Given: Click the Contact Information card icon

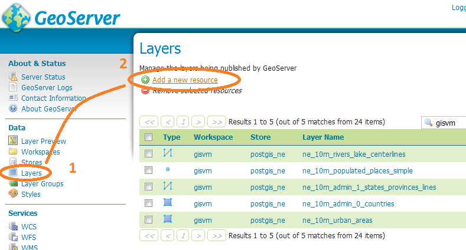Looking at the screenshot, I should tap(13, 97).
